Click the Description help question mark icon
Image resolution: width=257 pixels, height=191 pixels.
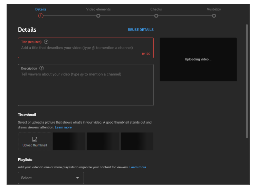(x=41, y=68)
